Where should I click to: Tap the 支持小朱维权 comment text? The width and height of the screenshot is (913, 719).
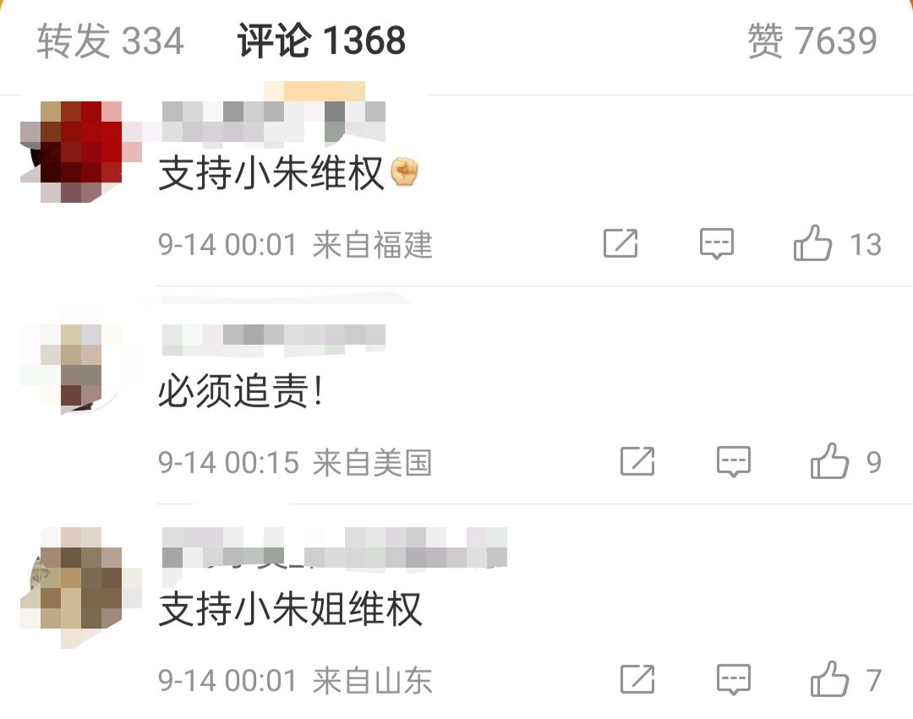point(271,172)
